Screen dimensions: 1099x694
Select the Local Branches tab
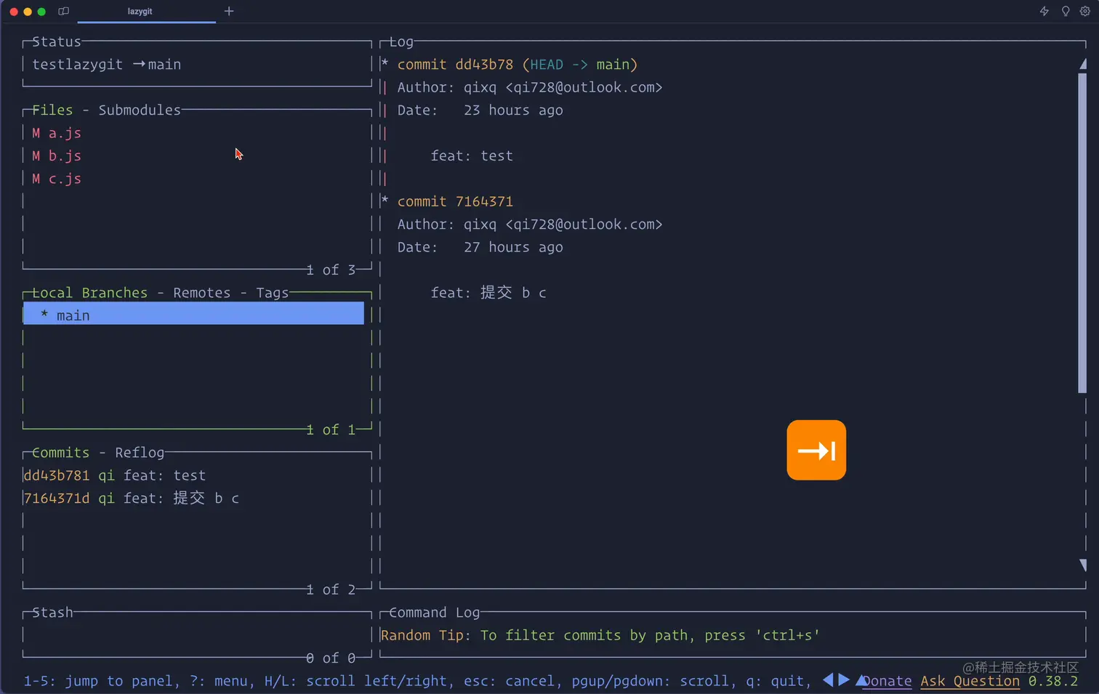coord(90,293)
